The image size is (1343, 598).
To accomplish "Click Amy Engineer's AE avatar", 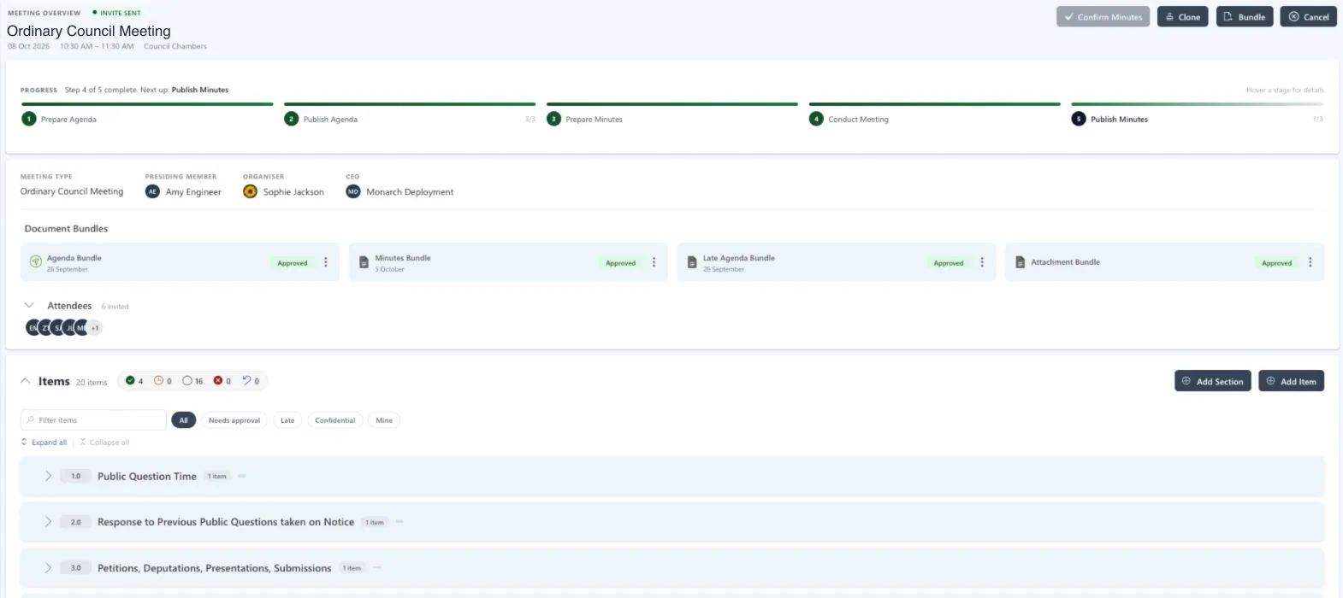I will point(152,191).
